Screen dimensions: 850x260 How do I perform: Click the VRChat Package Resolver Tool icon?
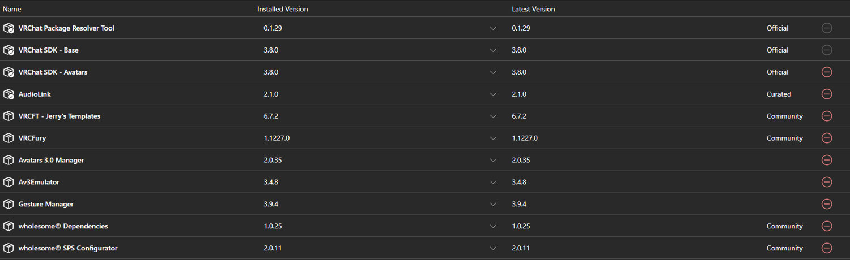point(8,28)
